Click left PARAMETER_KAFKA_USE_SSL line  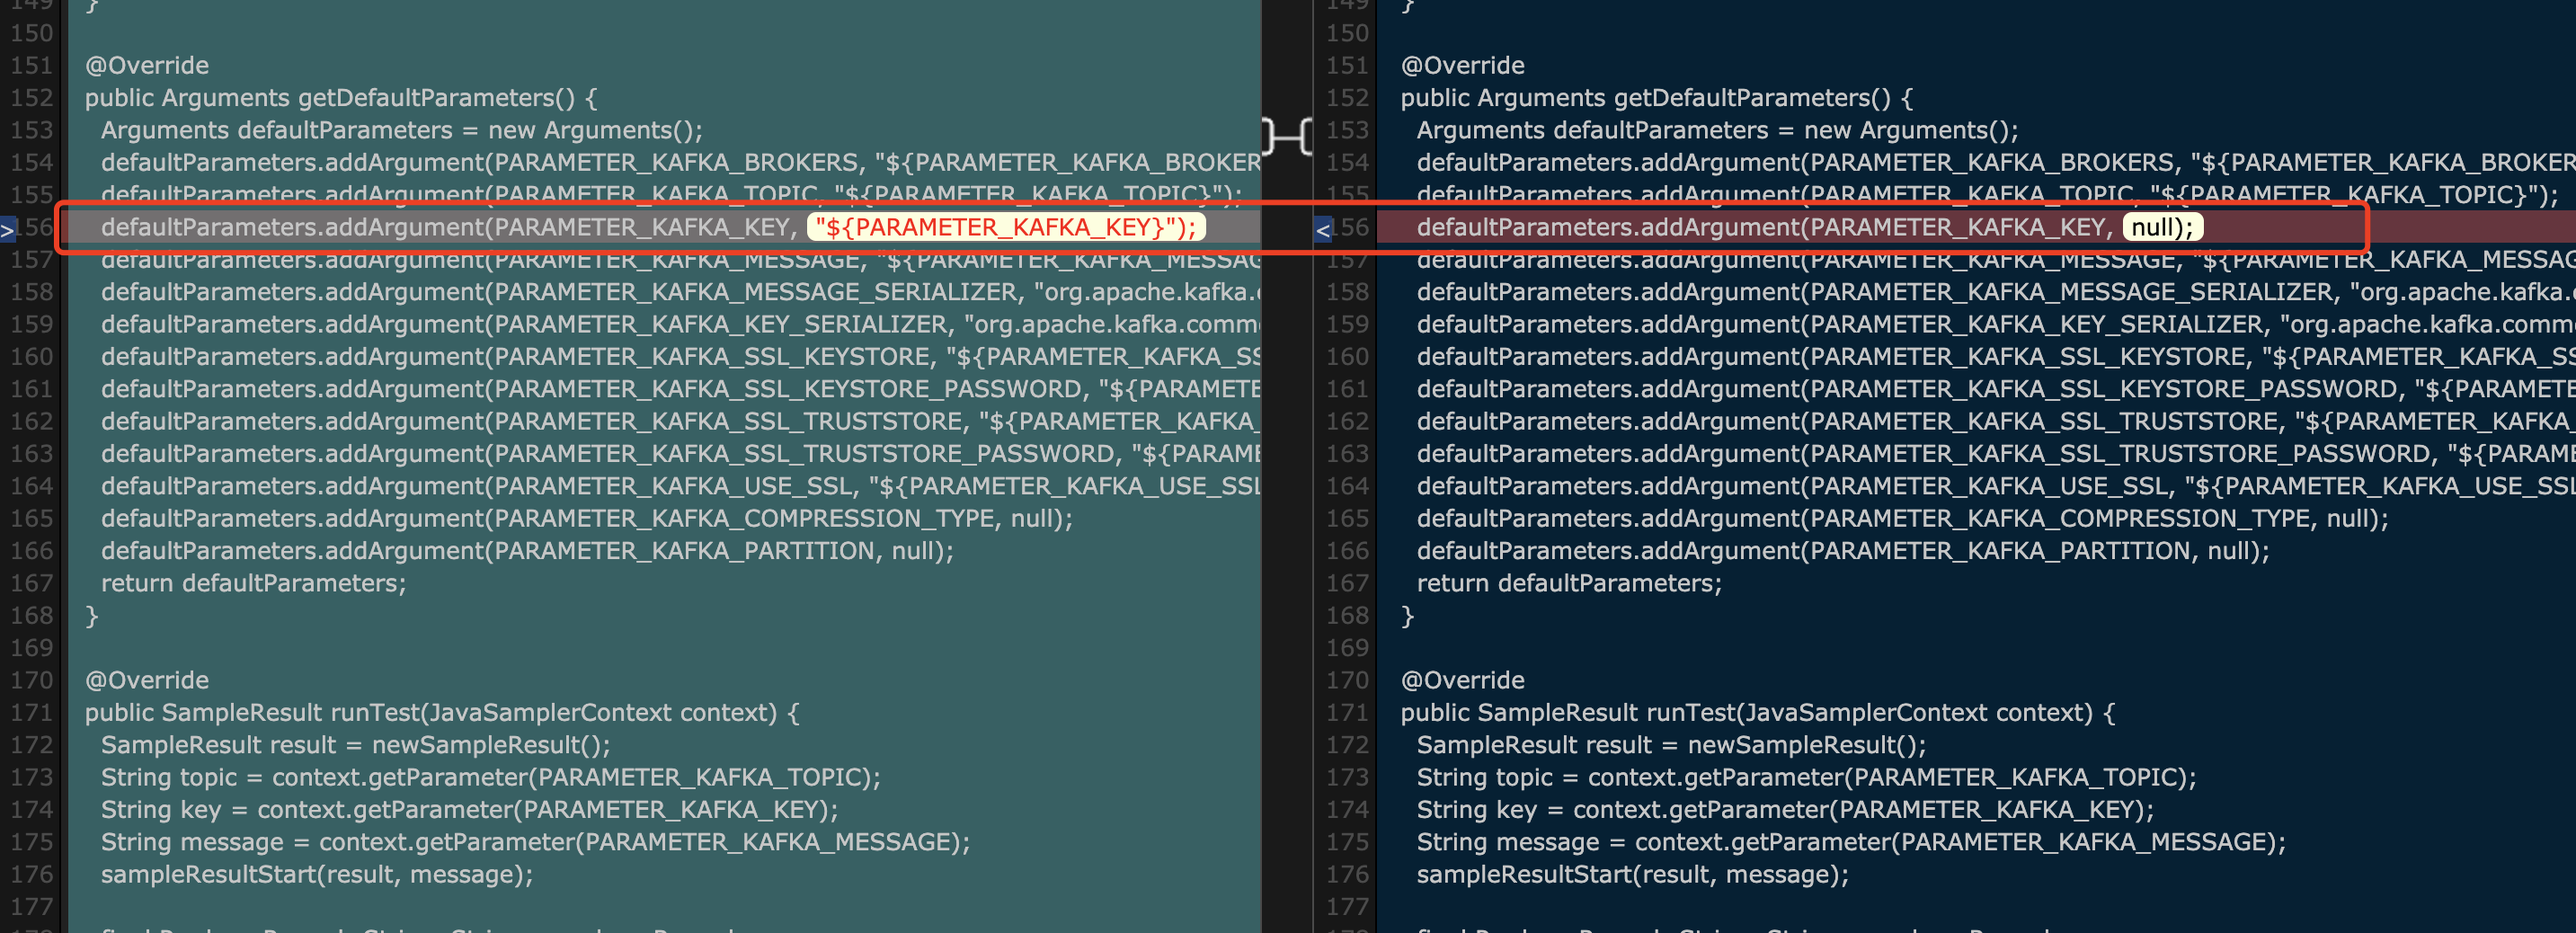click(680, 486)
